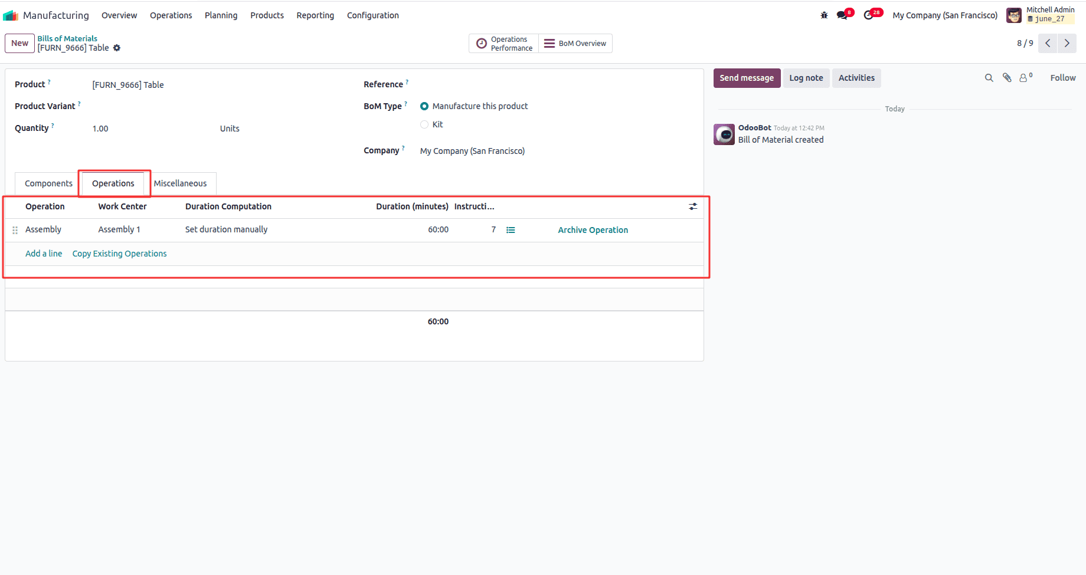
Task: Go to next record arrow
Action: 1067,43
